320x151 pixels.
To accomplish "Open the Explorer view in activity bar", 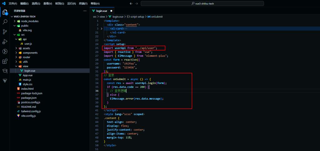I will 5,12.
